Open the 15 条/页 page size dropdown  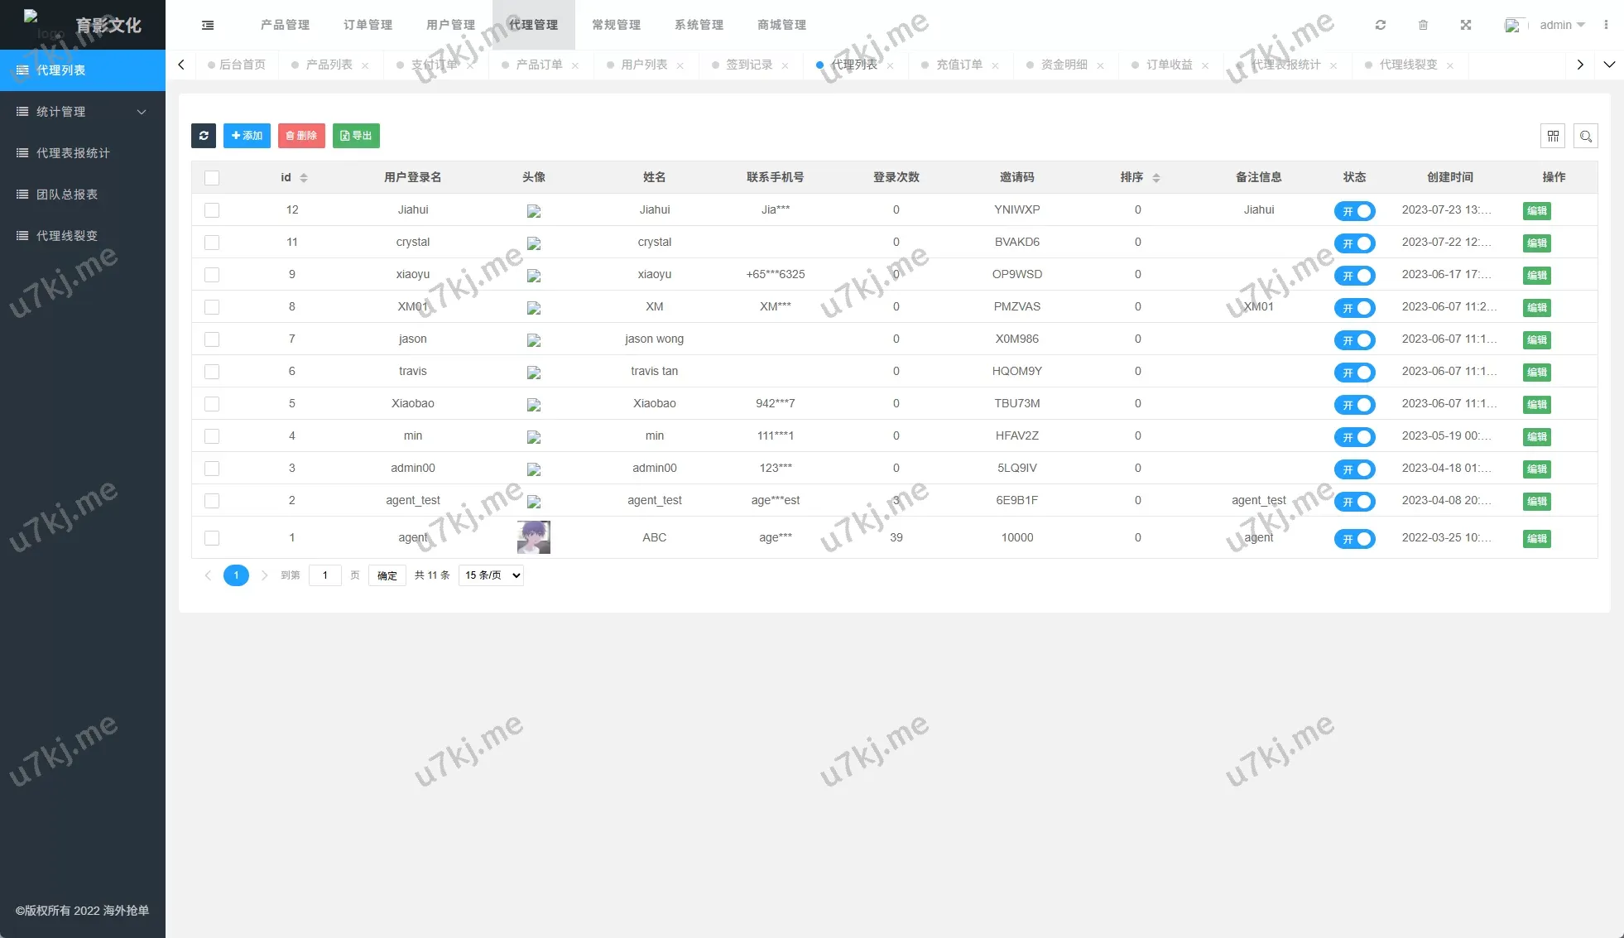tap(492, 575)
